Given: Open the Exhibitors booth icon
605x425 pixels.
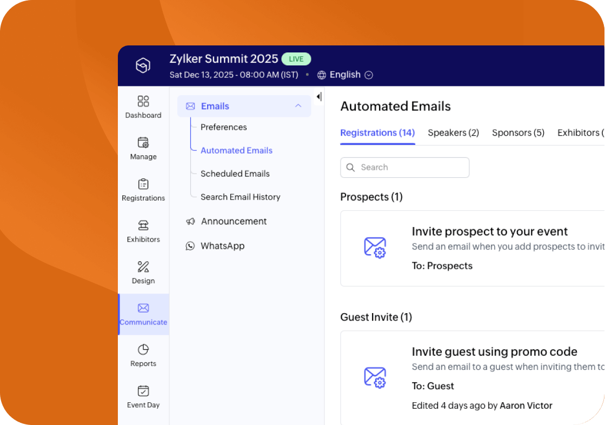Looking at the screenshot, I should (x=143, y=225).
